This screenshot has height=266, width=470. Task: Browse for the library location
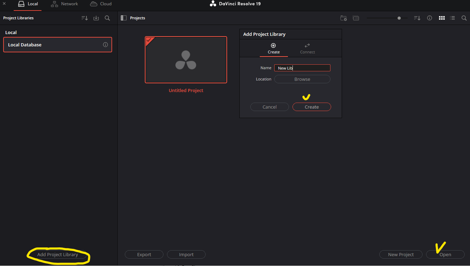click(302, 79)
